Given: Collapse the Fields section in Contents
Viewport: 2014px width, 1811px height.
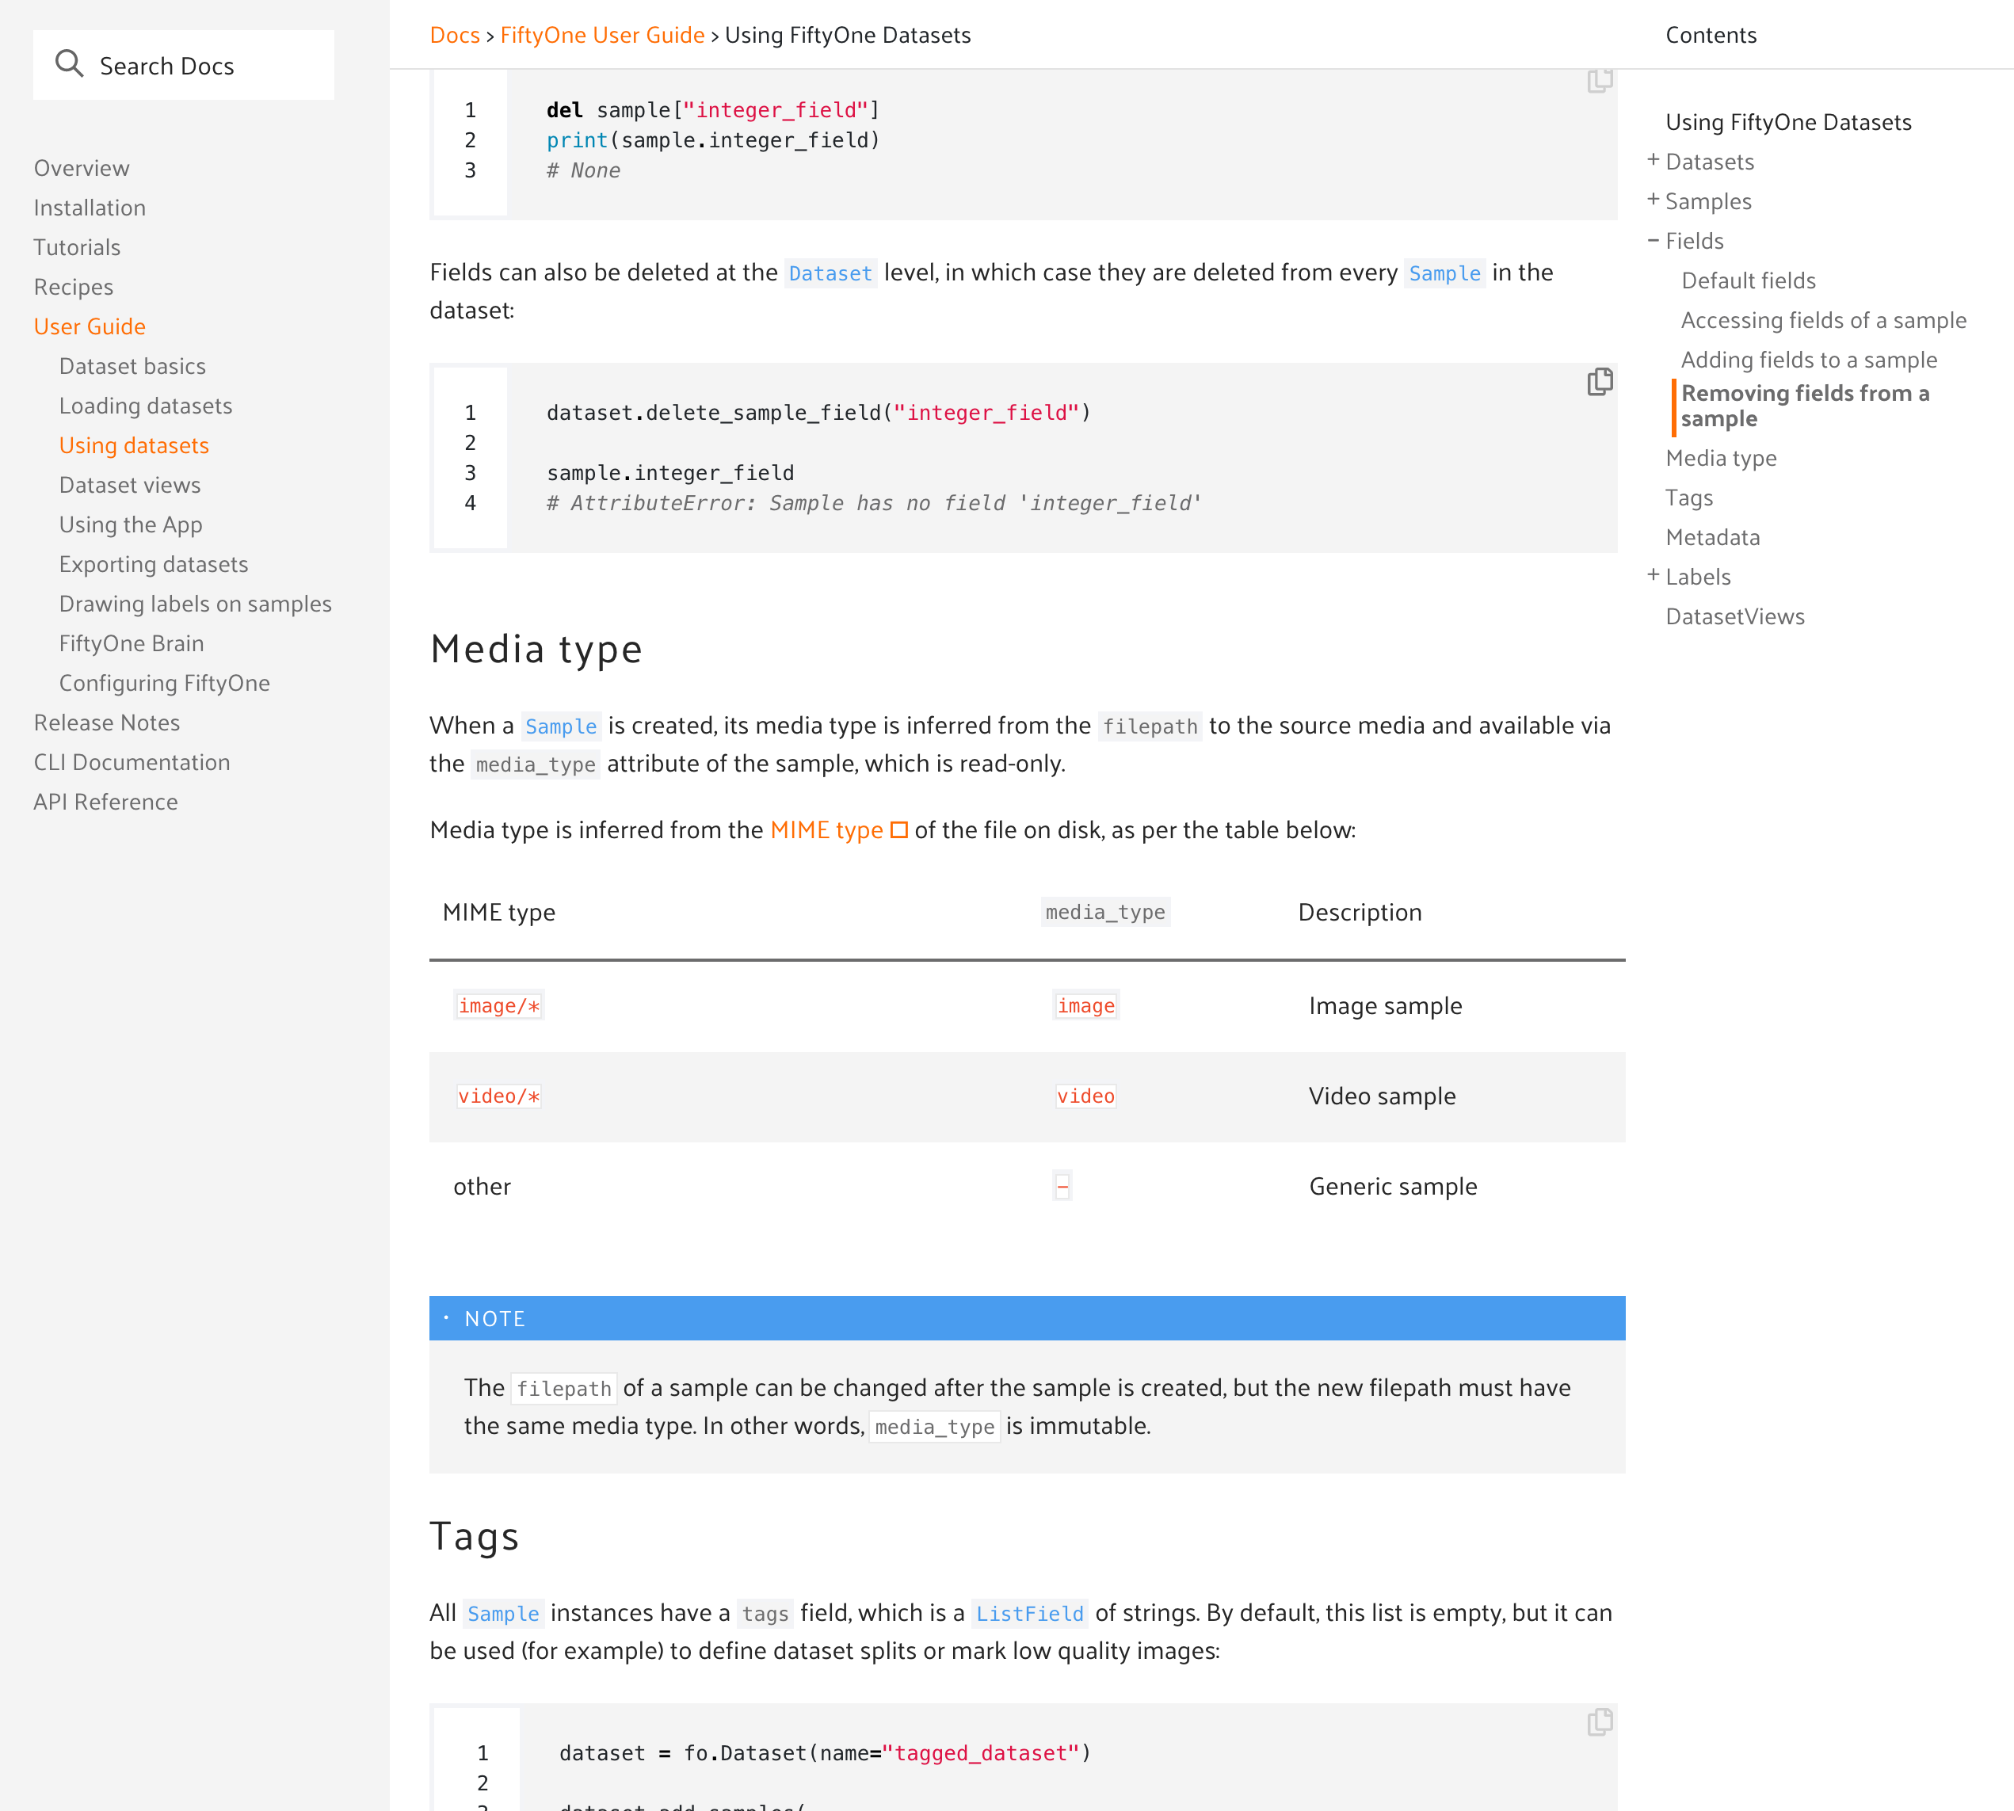Looking at the screenshot, I should (x=1653, y=238).
